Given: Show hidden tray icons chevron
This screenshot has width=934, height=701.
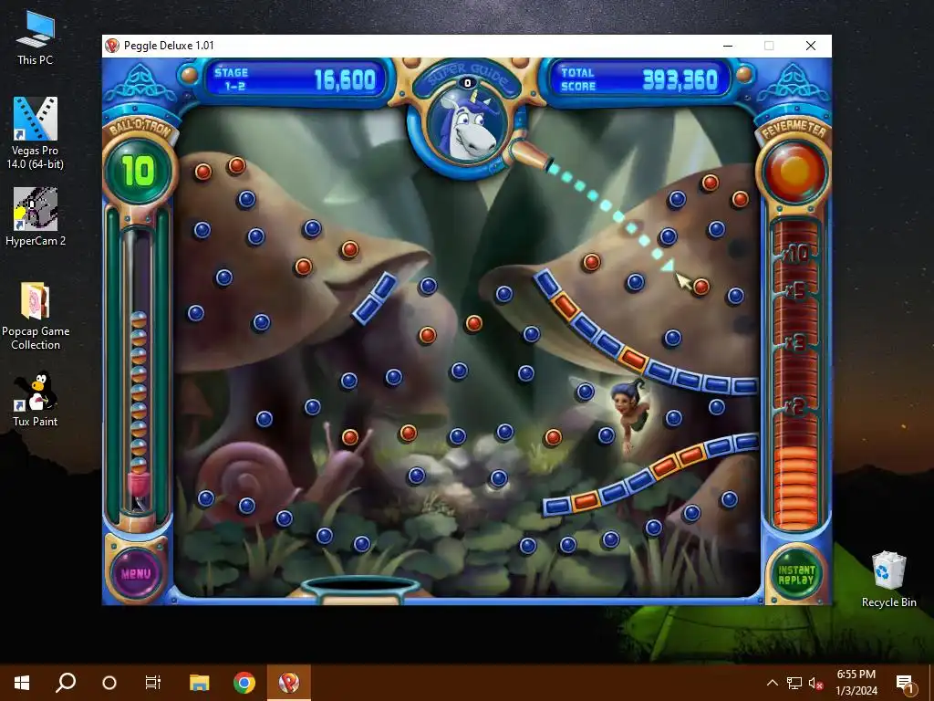Looking at the screenshot, I should (772, 683).
